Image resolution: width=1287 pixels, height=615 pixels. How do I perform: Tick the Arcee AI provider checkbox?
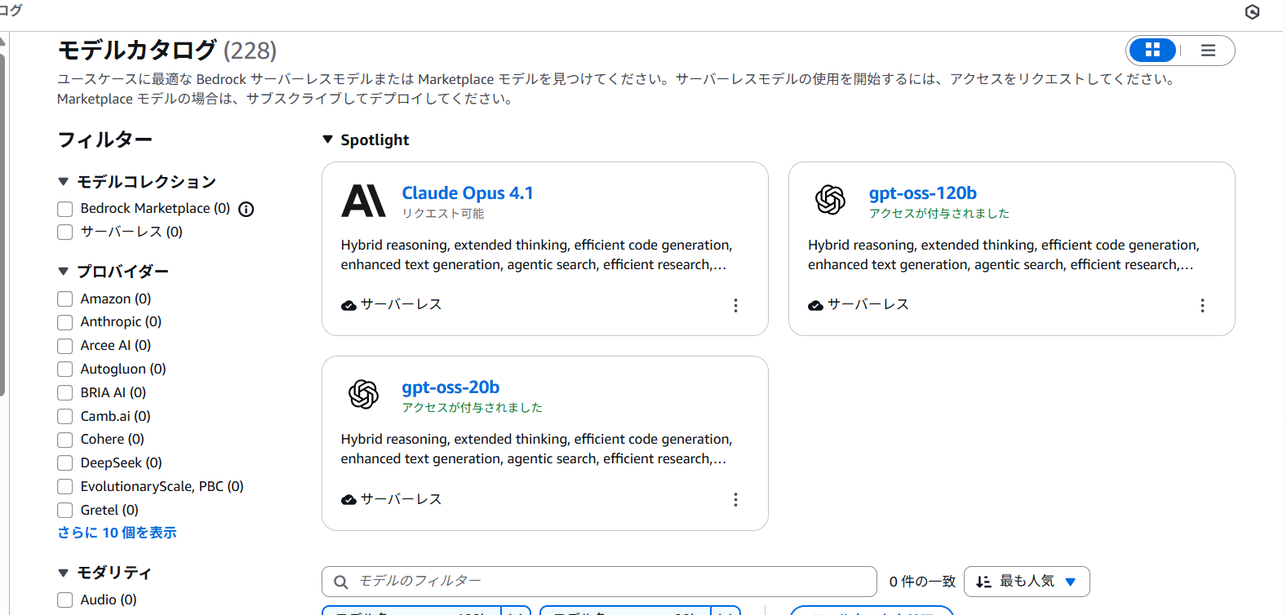[x=65, y=346]
